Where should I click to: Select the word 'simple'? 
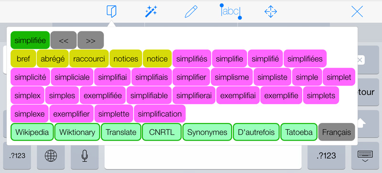click(x=307, y=77)
